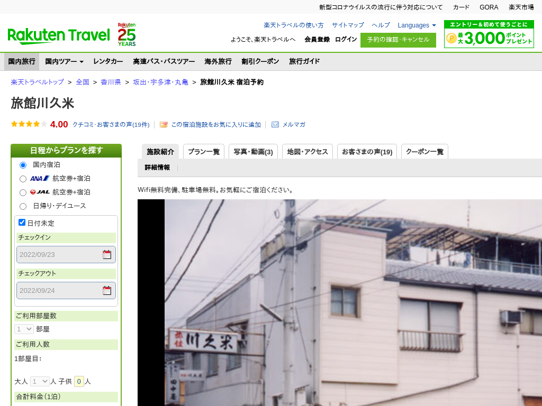
Task: Open the GORA top link
Action: (489, 7)
